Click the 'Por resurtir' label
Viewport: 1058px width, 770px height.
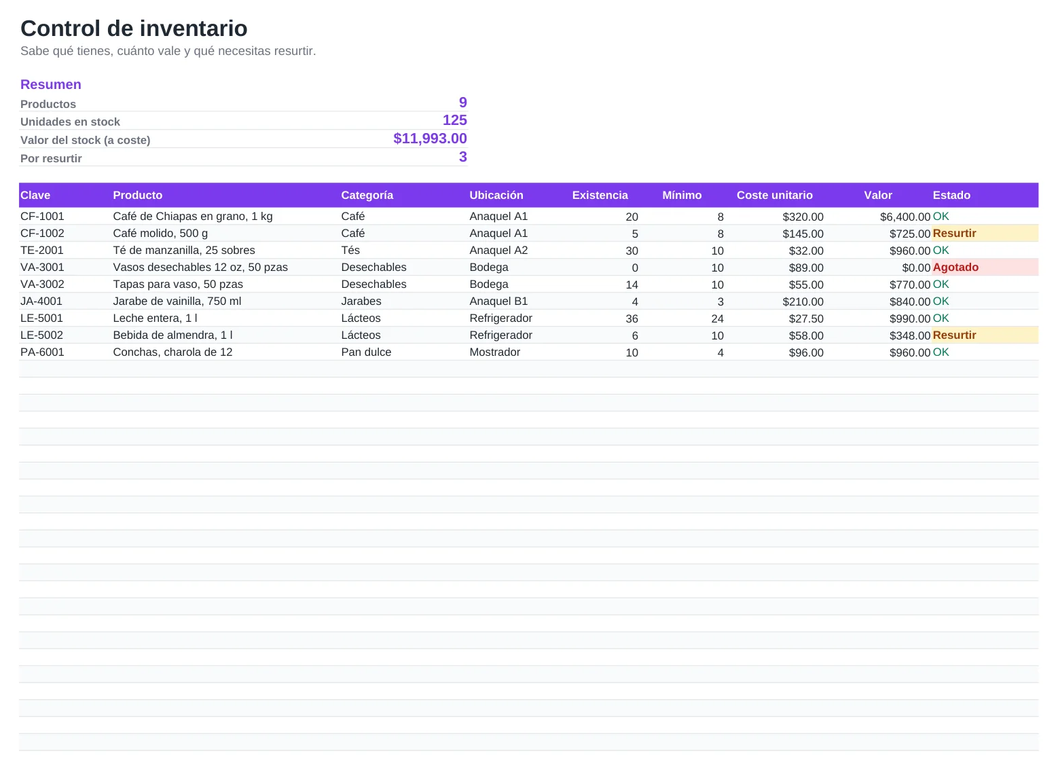point(51,158)
